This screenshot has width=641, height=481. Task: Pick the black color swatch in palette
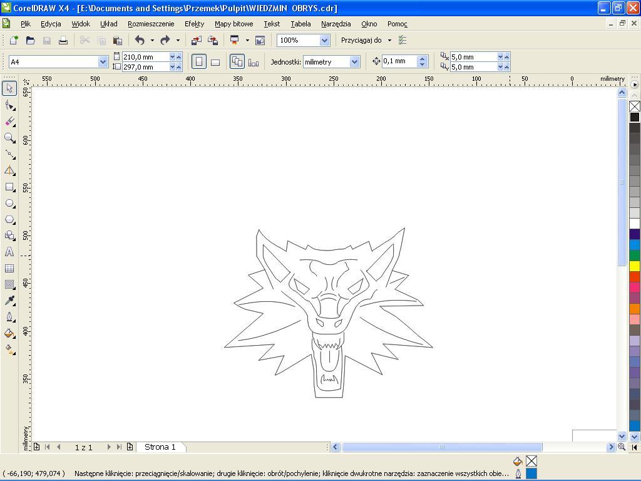(x=635, y=117)
